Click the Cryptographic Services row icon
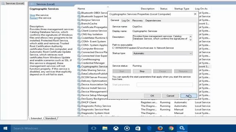 [79, 66]
